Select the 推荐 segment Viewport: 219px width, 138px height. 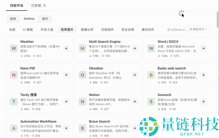13,19
